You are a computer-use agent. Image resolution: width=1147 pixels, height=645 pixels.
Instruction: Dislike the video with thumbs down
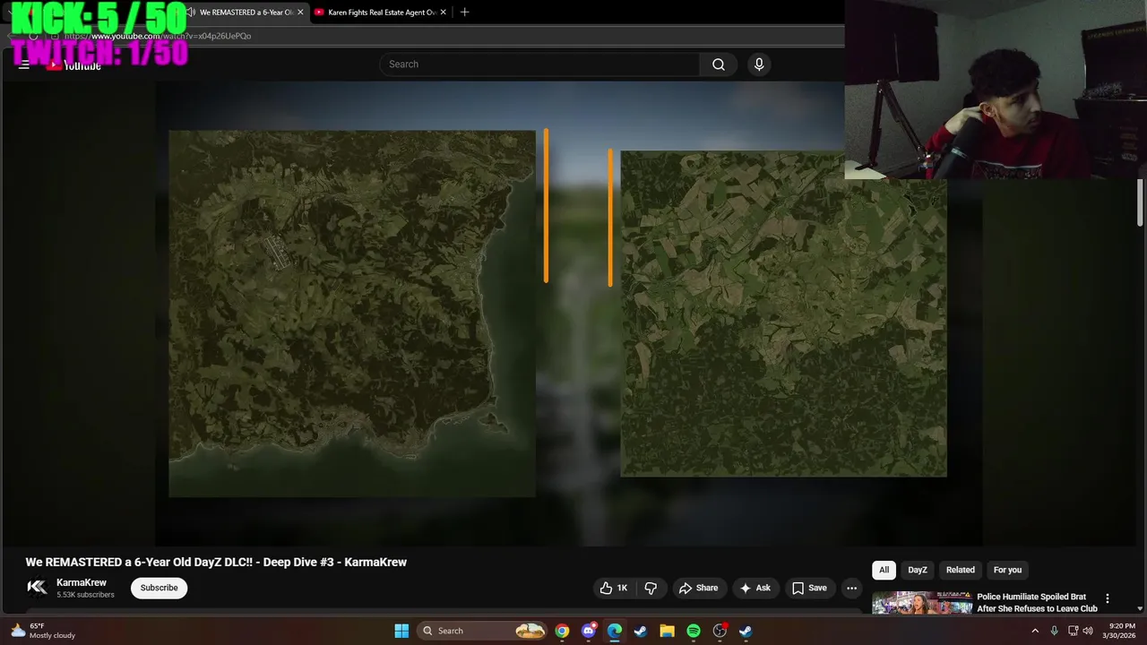[x=651, y=588]
